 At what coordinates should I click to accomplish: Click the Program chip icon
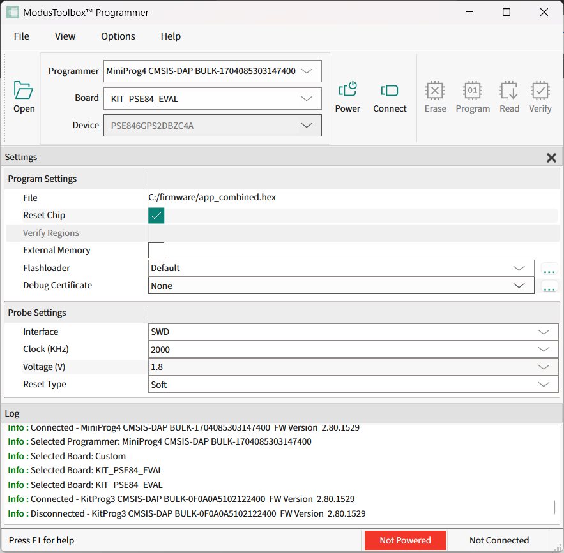[473, 91]
